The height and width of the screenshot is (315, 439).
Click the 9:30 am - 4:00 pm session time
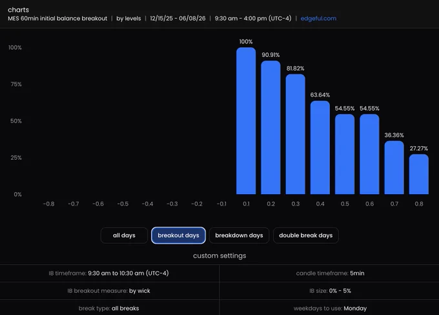pyautogui.click(x=253, y=19)
